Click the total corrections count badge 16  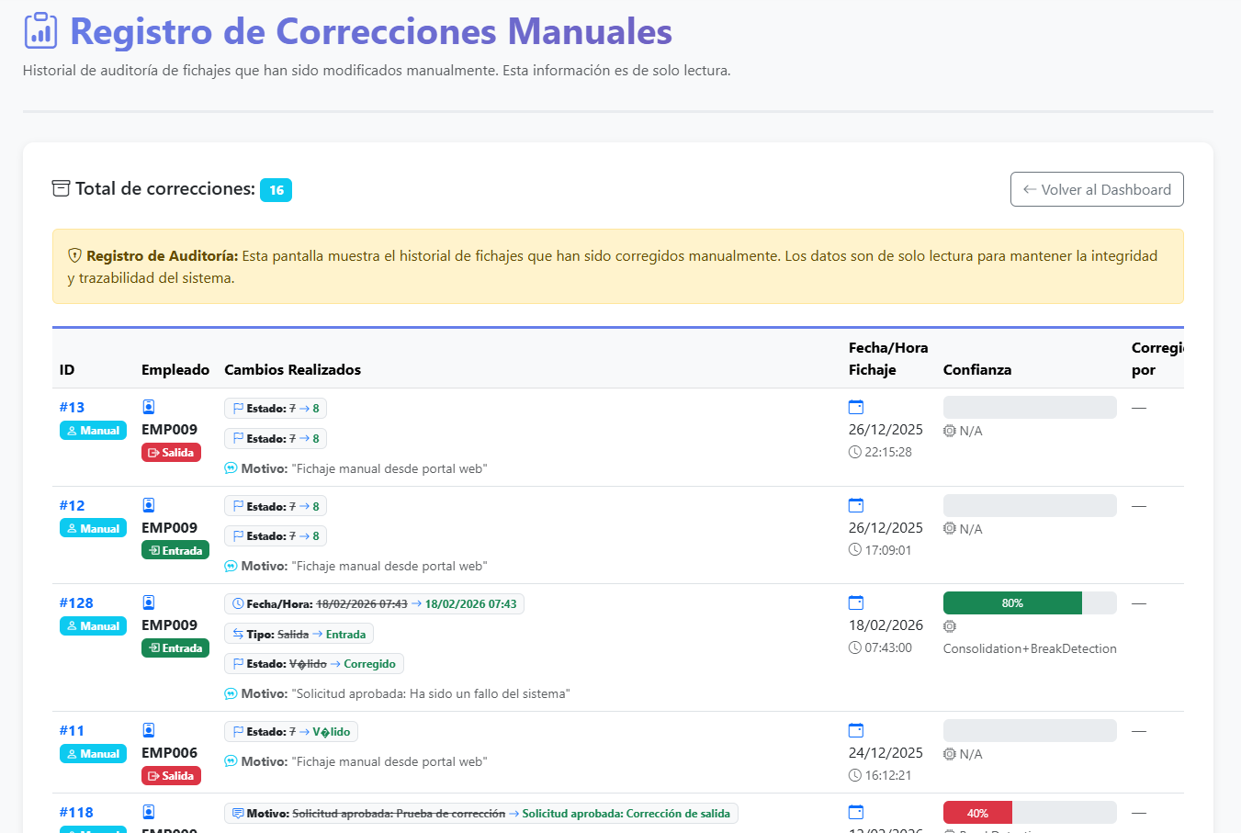point(276,190)
